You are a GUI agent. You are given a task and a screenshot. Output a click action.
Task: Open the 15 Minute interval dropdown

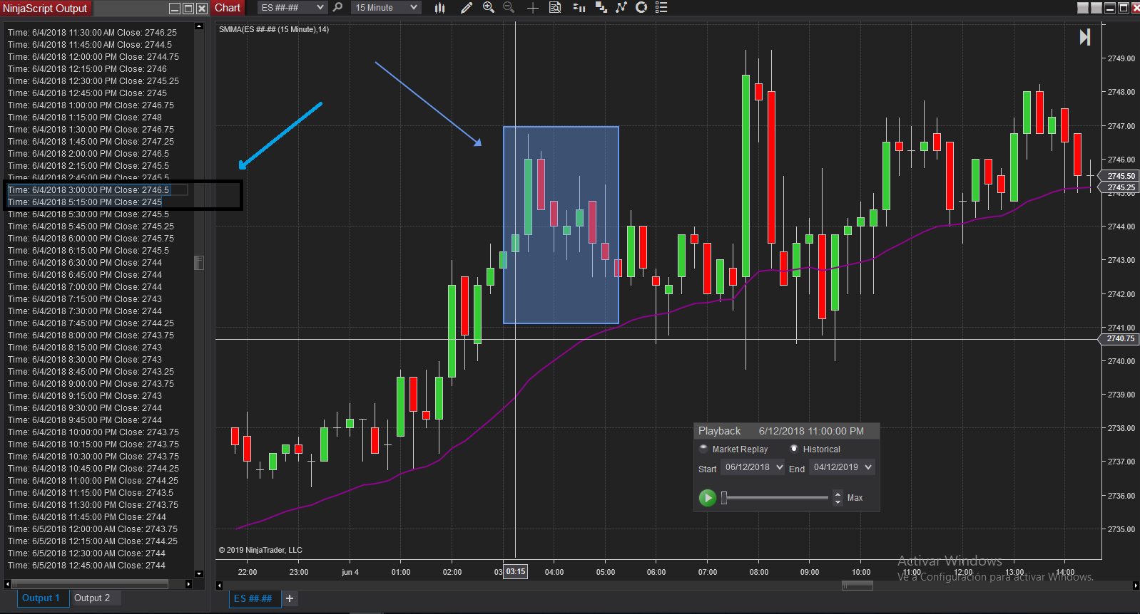386,7
